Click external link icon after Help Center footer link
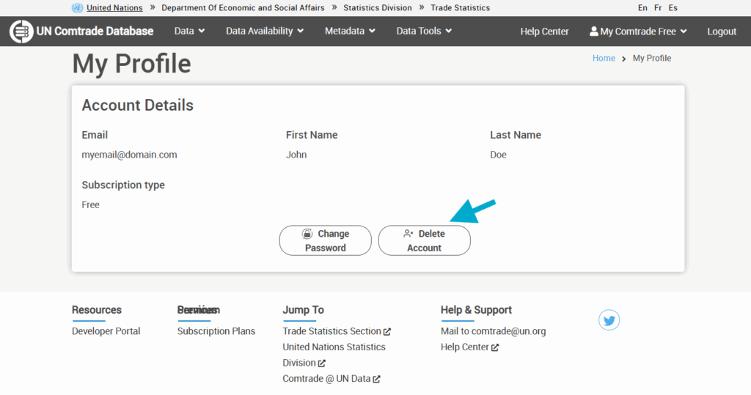751x395 pixels. (495, 347)
